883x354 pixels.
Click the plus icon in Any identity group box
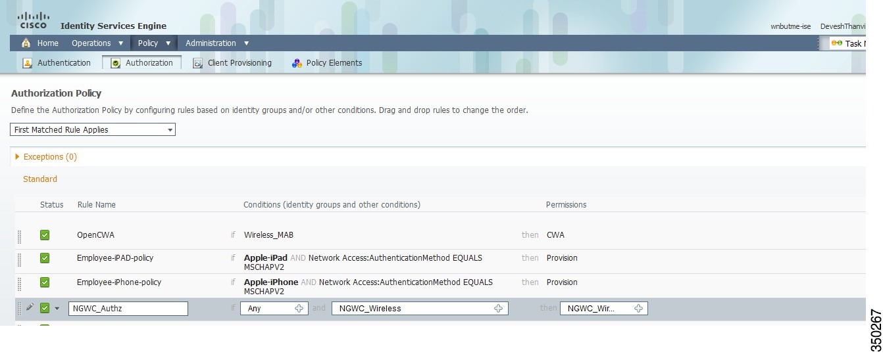tap(299, 308)
